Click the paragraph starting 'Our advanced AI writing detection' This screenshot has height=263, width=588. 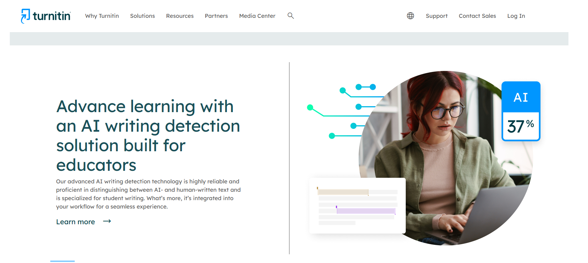(148, 194)
